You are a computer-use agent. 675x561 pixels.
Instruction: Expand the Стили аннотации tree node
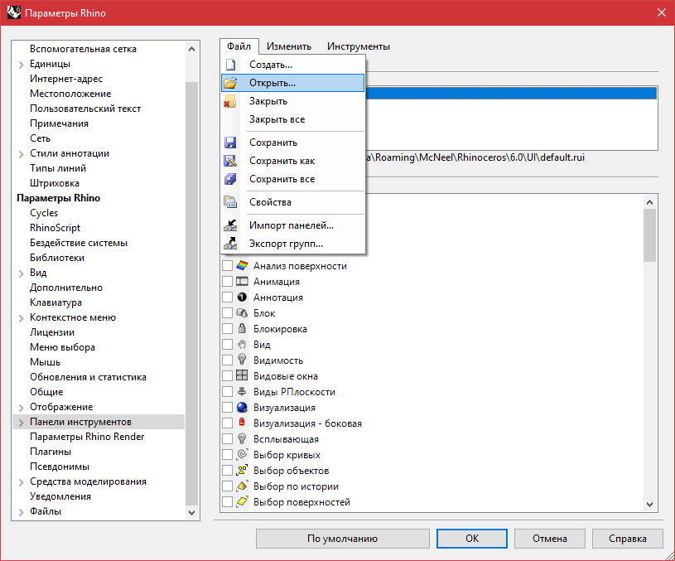coord(21,153)
